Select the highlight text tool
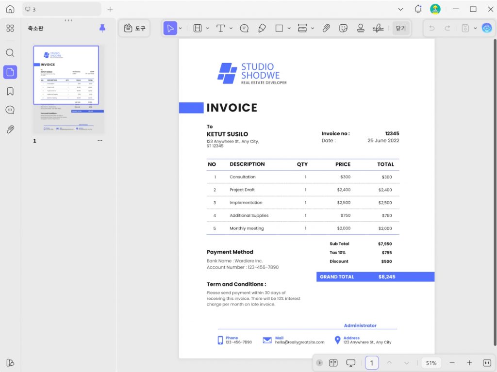 (198, 28)
